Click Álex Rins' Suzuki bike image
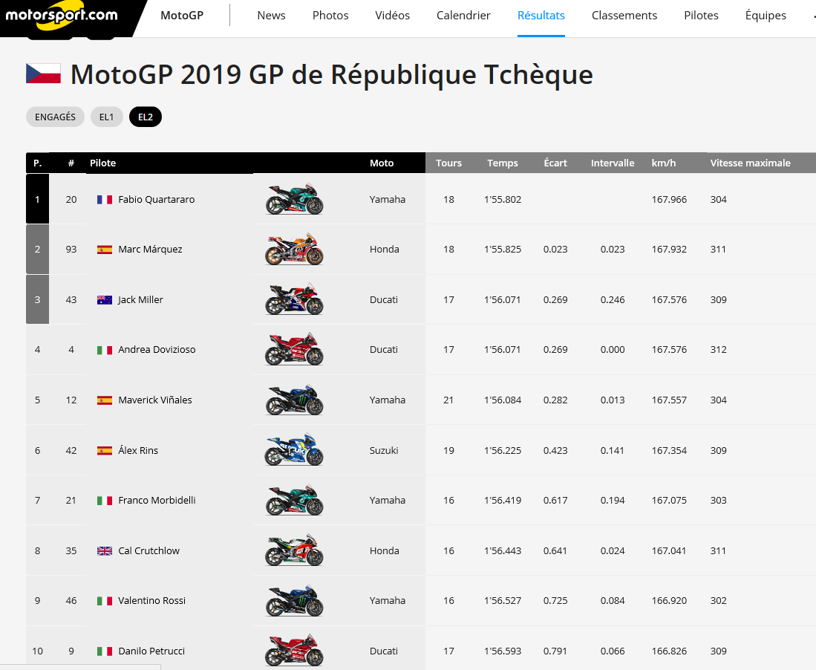Image resolution: width=816 pixels, height=670 pixels. point(295,450)
